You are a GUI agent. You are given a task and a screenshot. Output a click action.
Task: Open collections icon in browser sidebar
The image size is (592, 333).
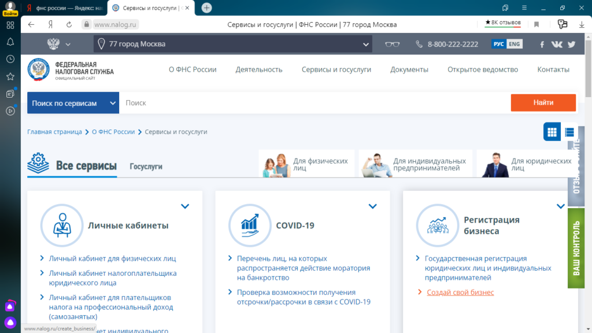[x=10, y=94]
